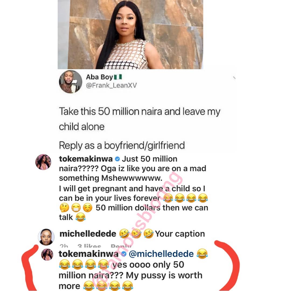
Task: Click the tweet text about 50 million naira
Action: pos(140,119)
